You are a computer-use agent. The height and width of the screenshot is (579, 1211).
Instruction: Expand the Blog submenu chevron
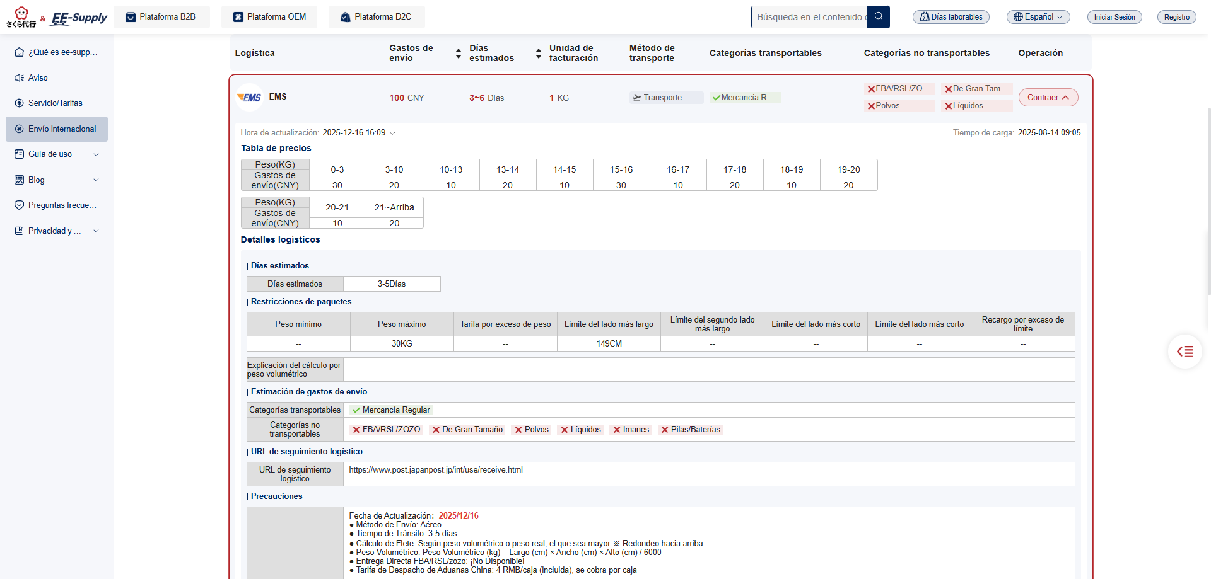(96, 180)
